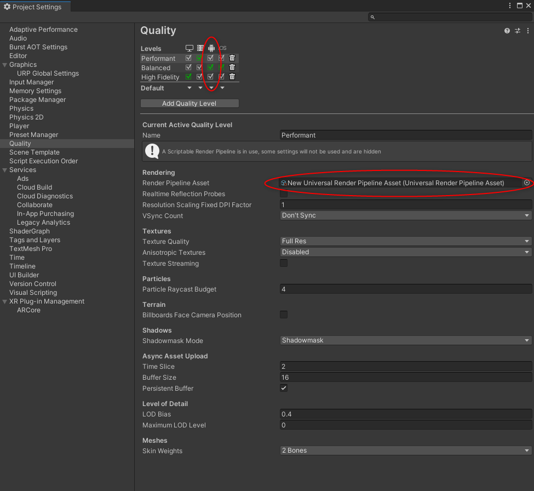Collapse the Services tree section
This screenshot has height=491, width=534.
(5, 170)
